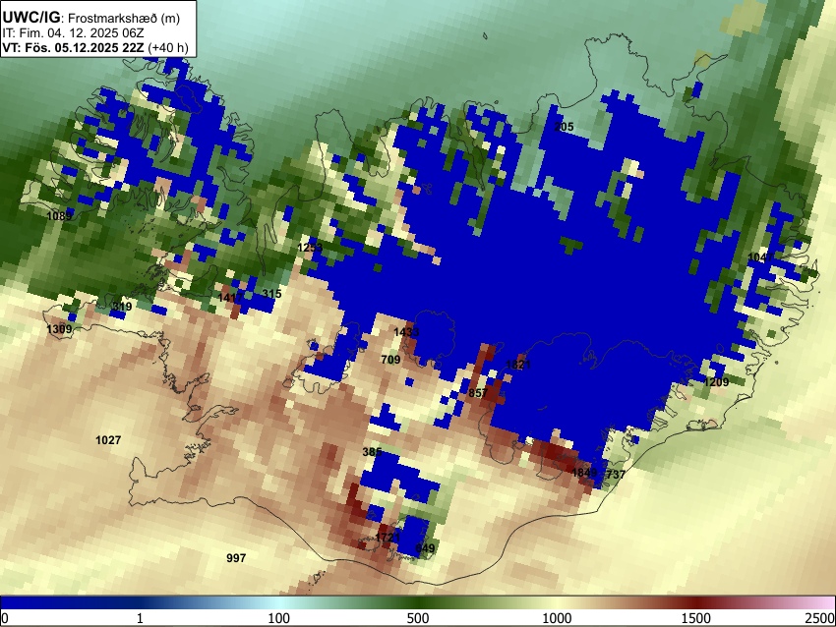The width and height of the screenshot is (836, 627).
Task: Click the map value 1209
Action: click(x=716, y=382)
